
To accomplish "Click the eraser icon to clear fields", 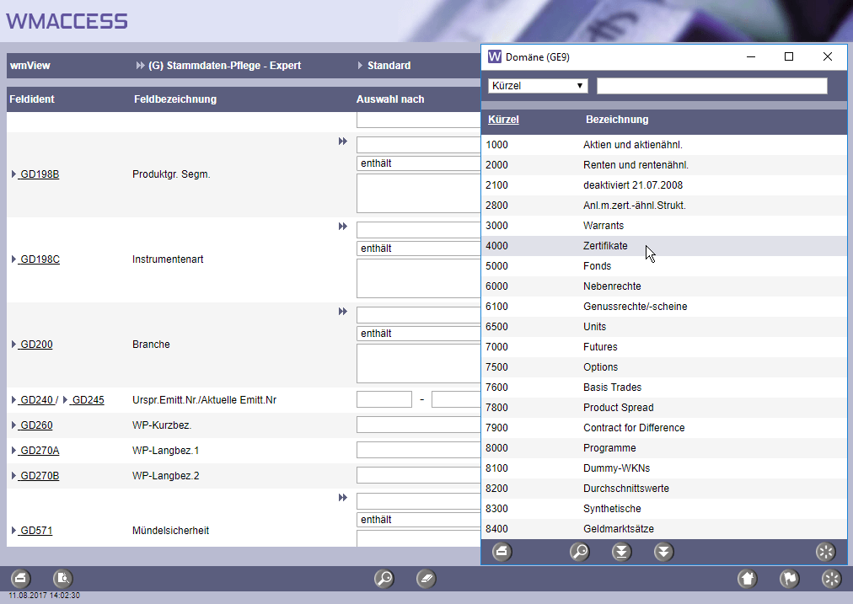I will coord(426,579).
